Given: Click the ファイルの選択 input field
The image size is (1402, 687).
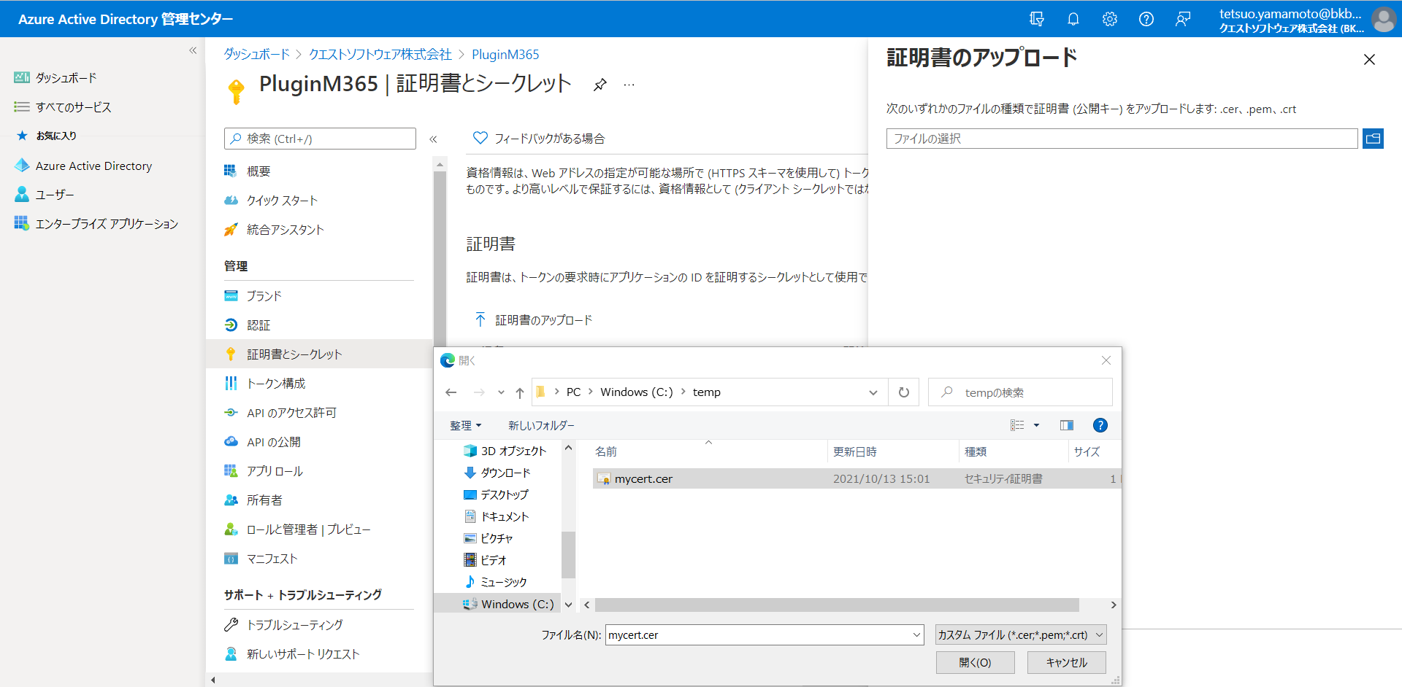Looking at the screenshot, I should [1122, 139].
